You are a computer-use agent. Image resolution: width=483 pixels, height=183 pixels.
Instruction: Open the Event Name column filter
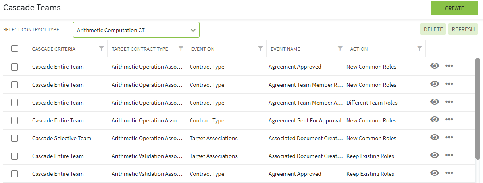340,49
